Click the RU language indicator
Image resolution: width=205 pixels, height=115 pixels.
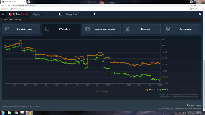(x=180, y=113)
